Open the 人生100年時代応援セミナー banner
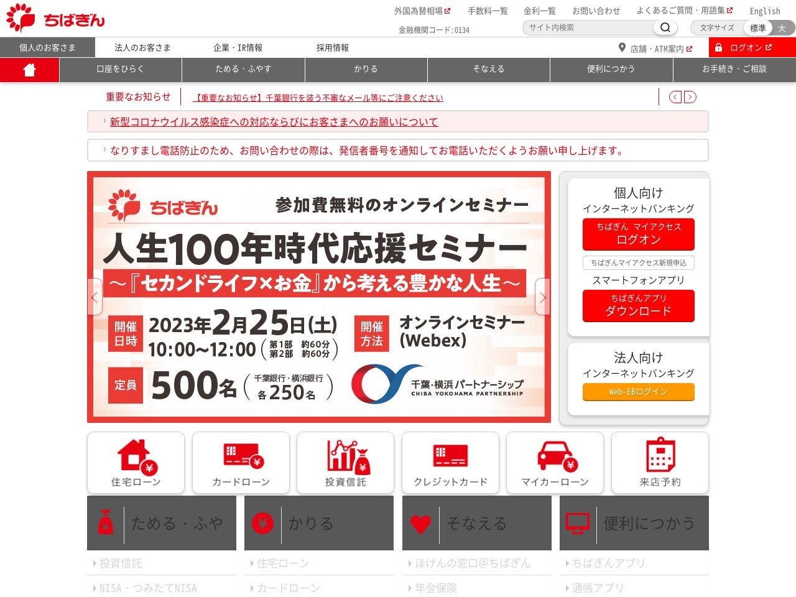The image size is (796, 597). tap(319, 297)
